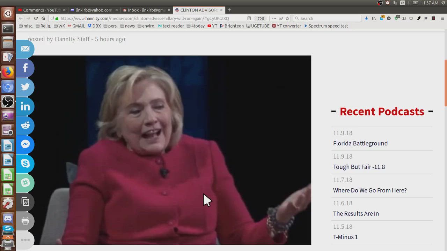Screen dimensions: 447x251
Task: Share the page through Skype
Action: [25, 163]
